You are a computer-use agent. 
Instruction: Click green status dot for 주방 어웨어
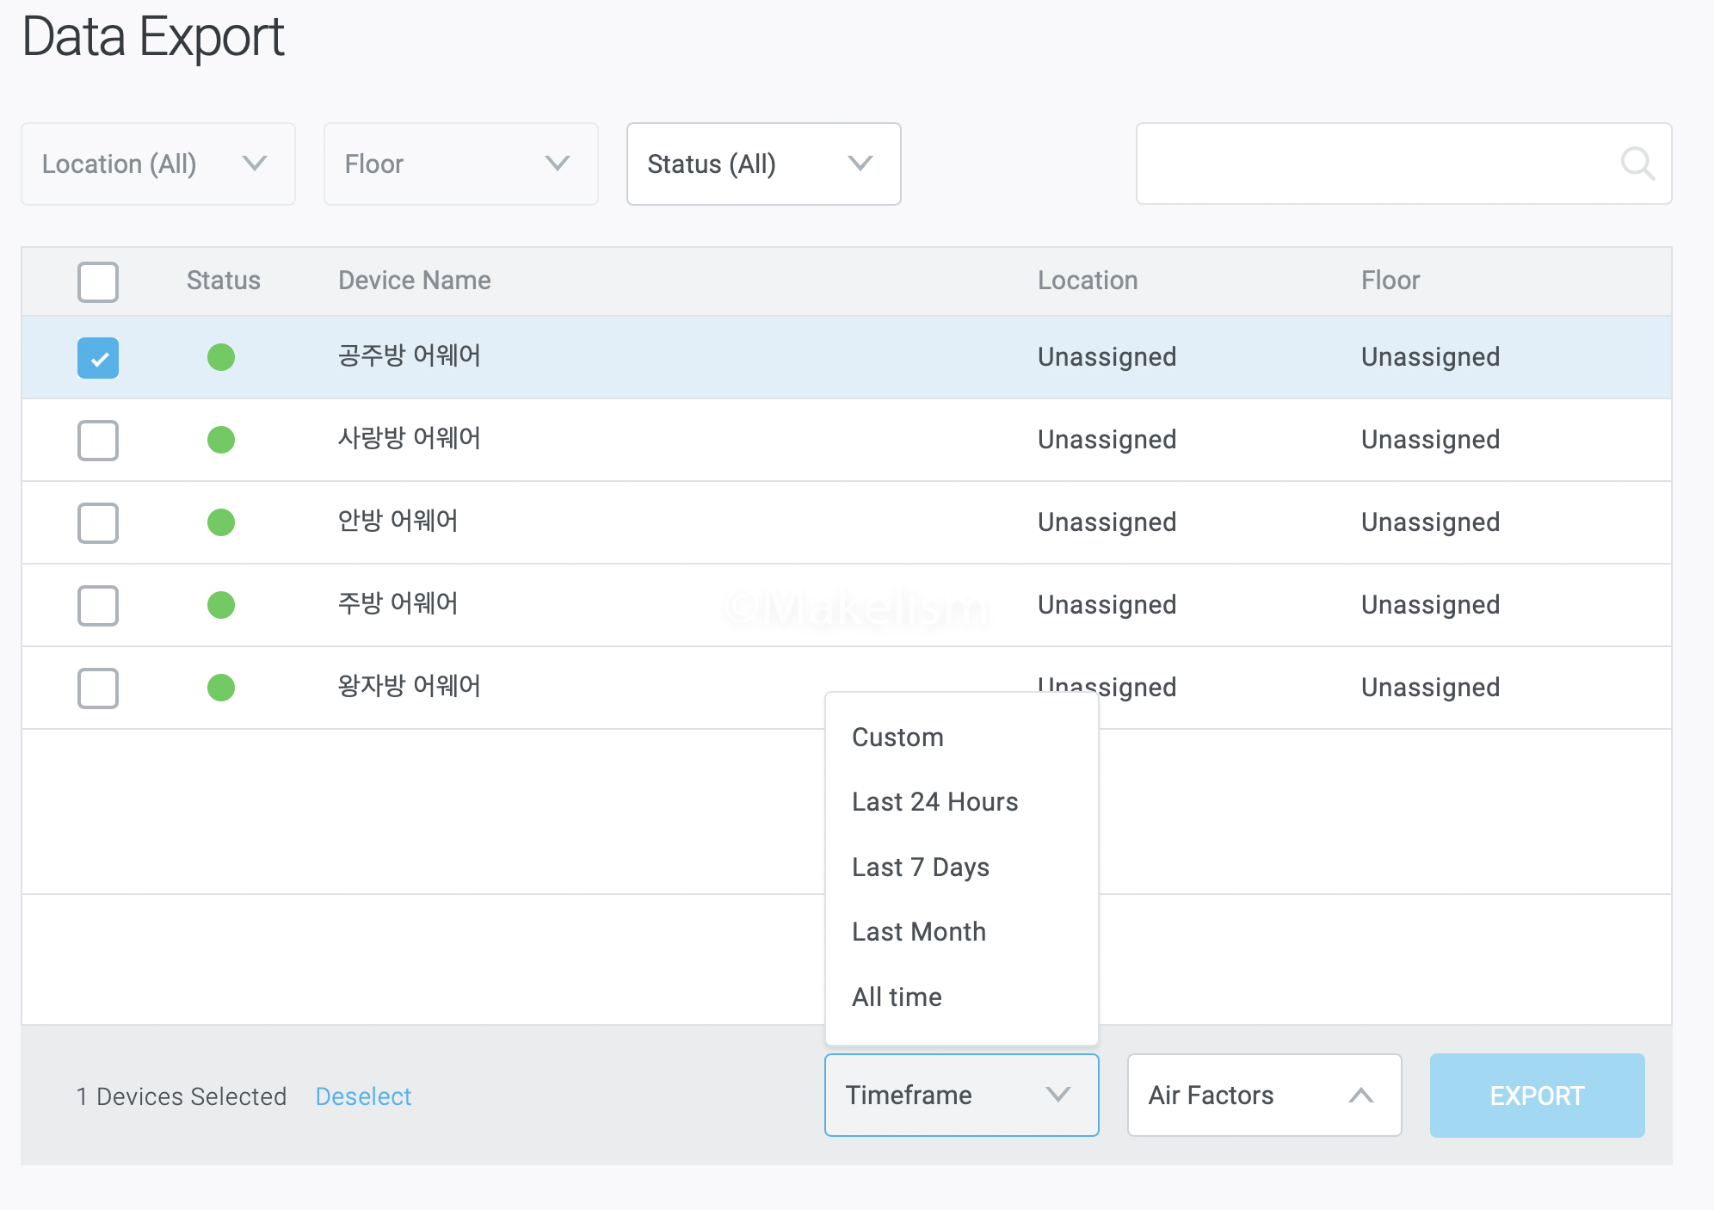(221, 605)
